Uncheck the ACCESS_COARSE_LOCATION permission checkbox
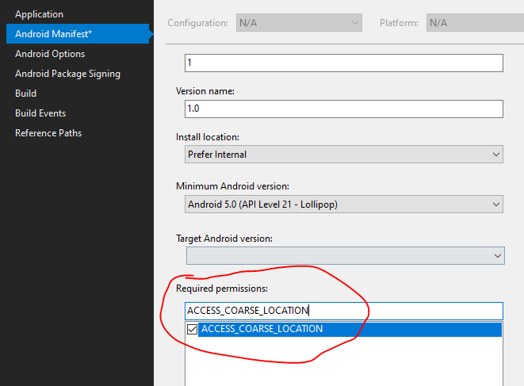Viewport: 524px width, 386px height. (x=192, y=329)
